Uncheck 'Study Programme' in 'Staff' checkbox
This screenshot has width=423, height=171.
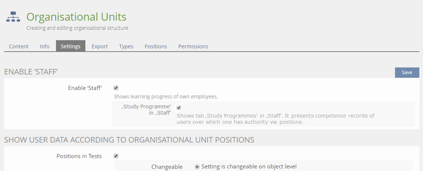[179, 108]
